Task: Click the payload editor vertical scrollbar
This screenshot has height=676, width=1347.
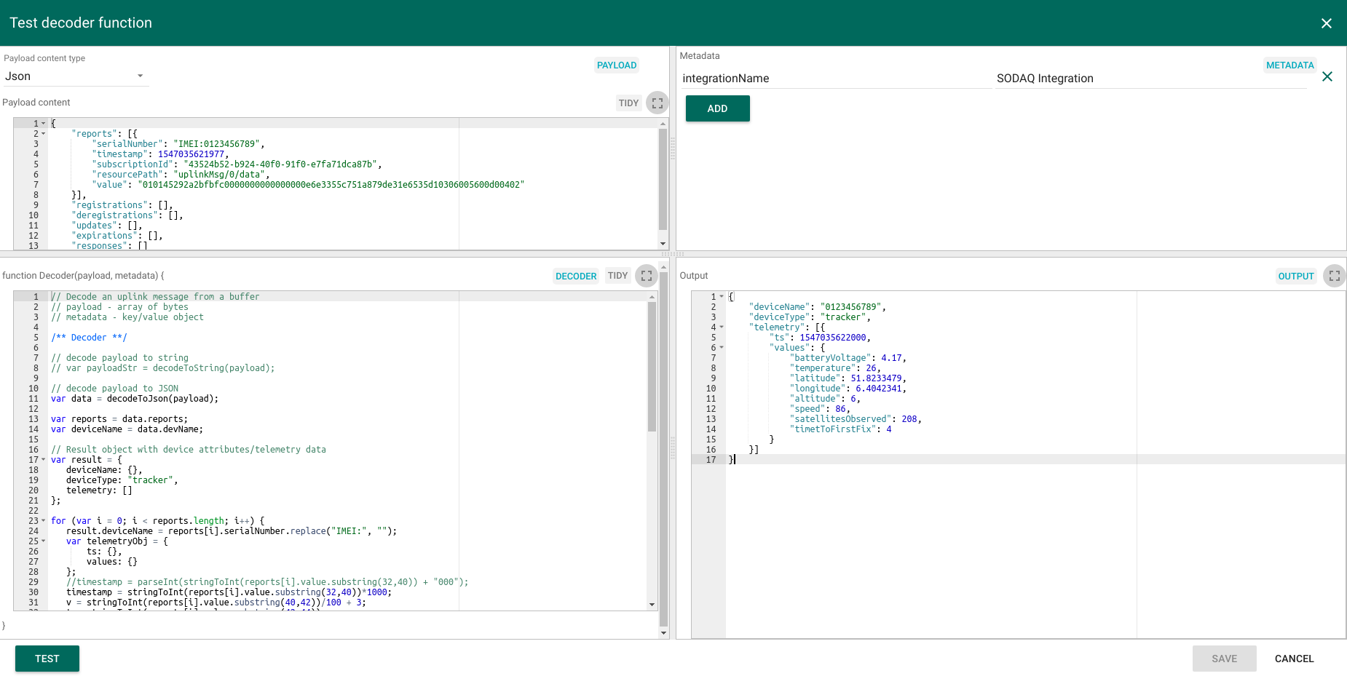Action: point(663,178)
